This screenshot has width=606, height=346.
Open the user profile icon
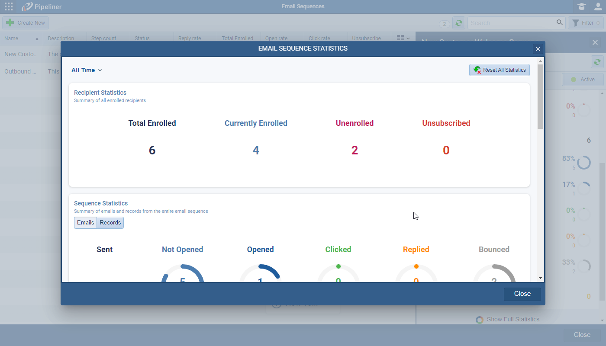tap(598, 6)
